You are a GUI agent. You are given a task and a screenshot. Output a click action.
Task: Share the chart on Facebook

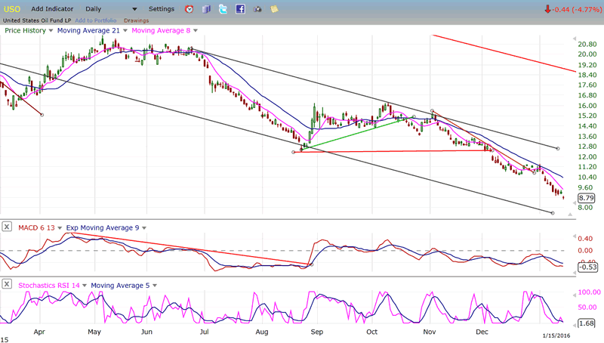pyautogui.click(x=240, y=9)
